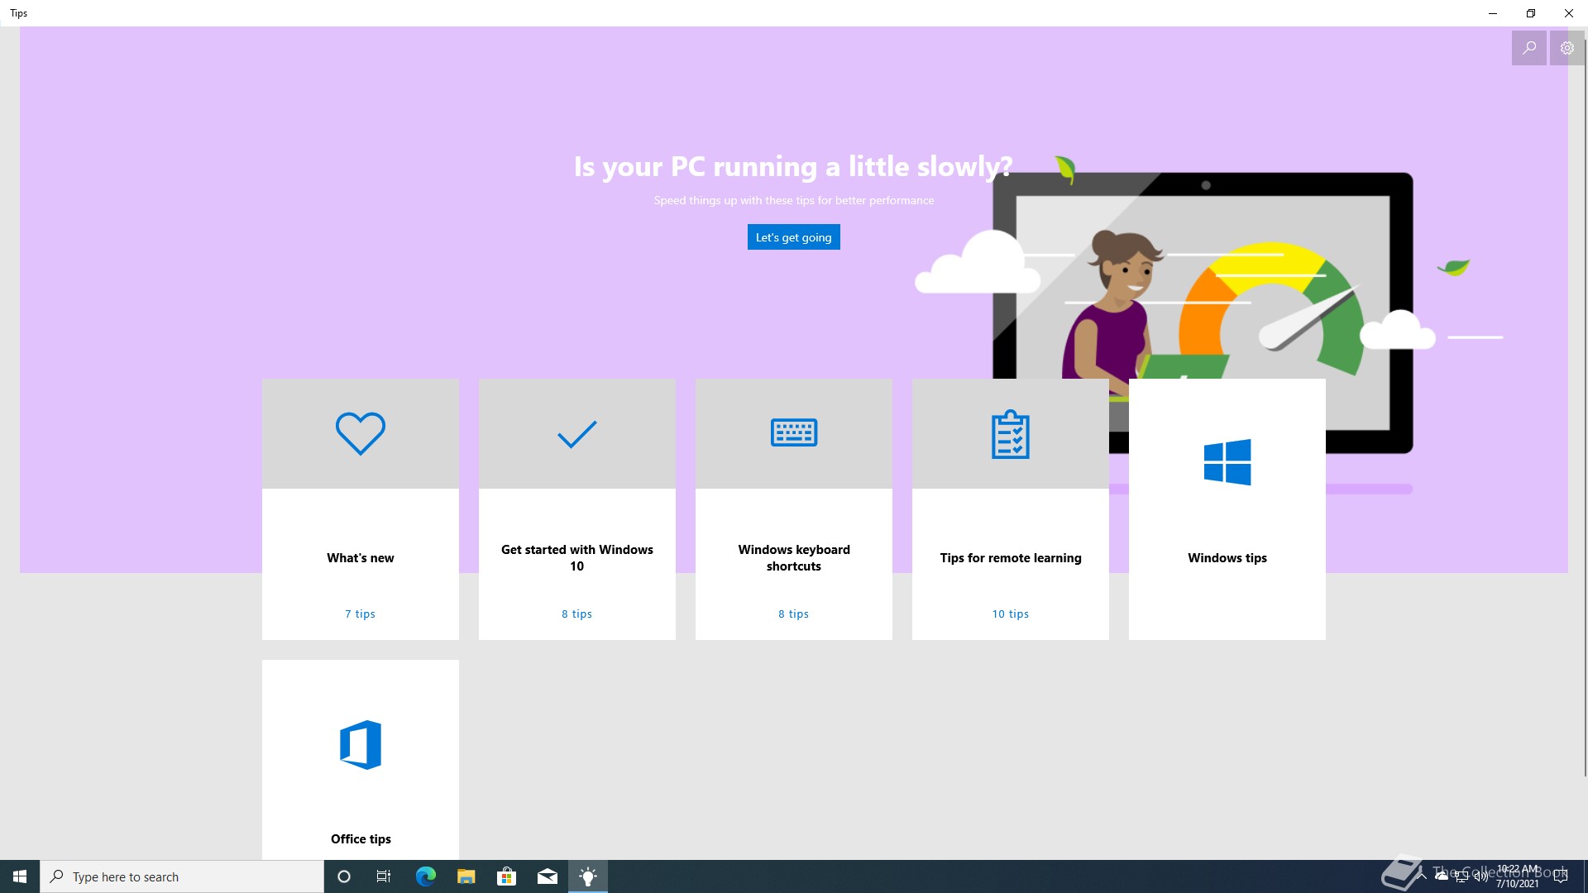Viewport: 1588px width, 893px height.
Task: Click '8 tips' under Get started with Windows 10
Action: [577, 614]
